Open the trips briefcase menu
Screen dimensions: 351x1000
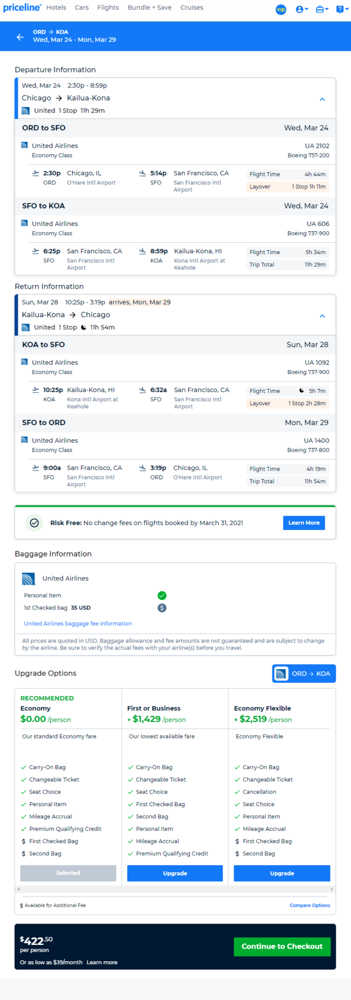pos(322,9)
